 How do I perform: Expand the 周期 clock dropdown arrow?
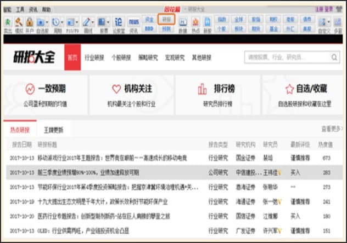(61, 22)
